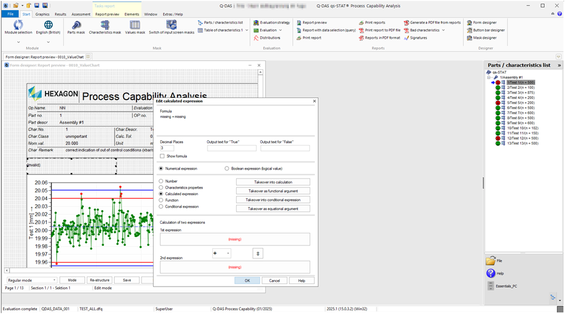The width and height of the screenshot is (565, 314).
Task: Click Generate a PDF file from reports
Action: point(432,23)
